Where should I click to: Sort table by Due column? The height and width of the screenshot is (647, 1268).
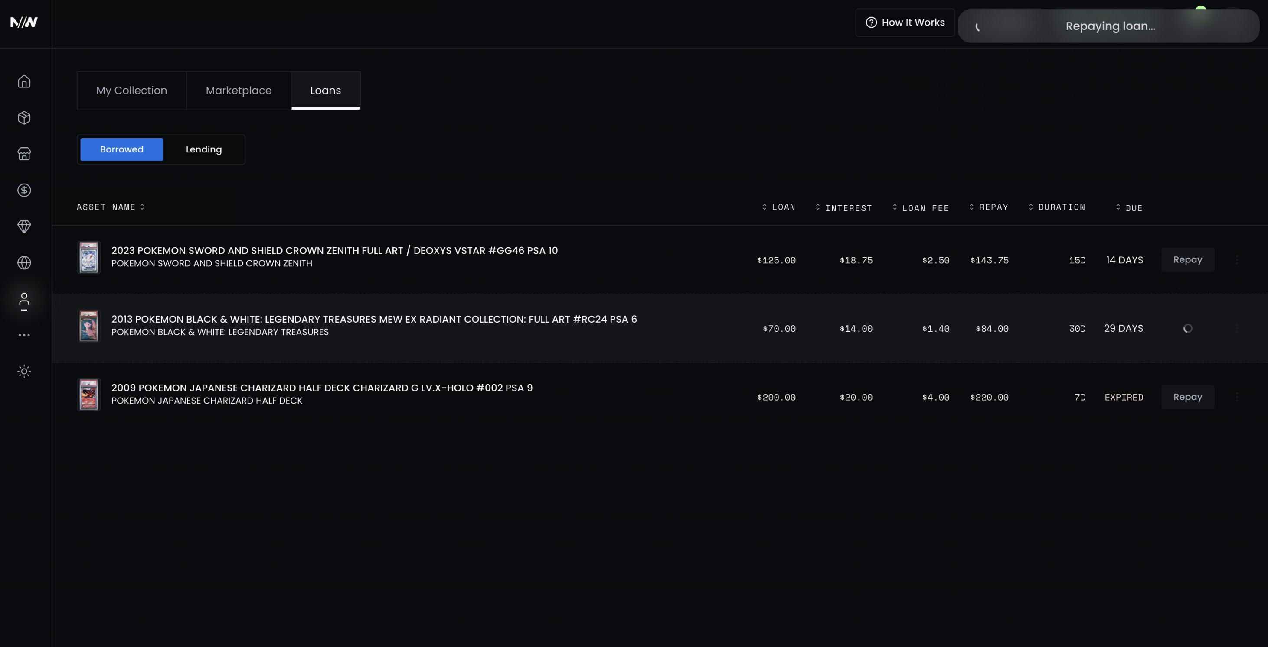click(1129, 207)
